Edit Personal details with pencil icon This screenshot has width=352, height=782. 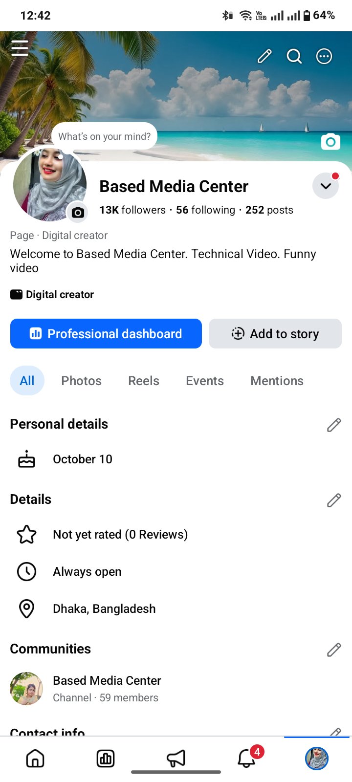point(334,425)
